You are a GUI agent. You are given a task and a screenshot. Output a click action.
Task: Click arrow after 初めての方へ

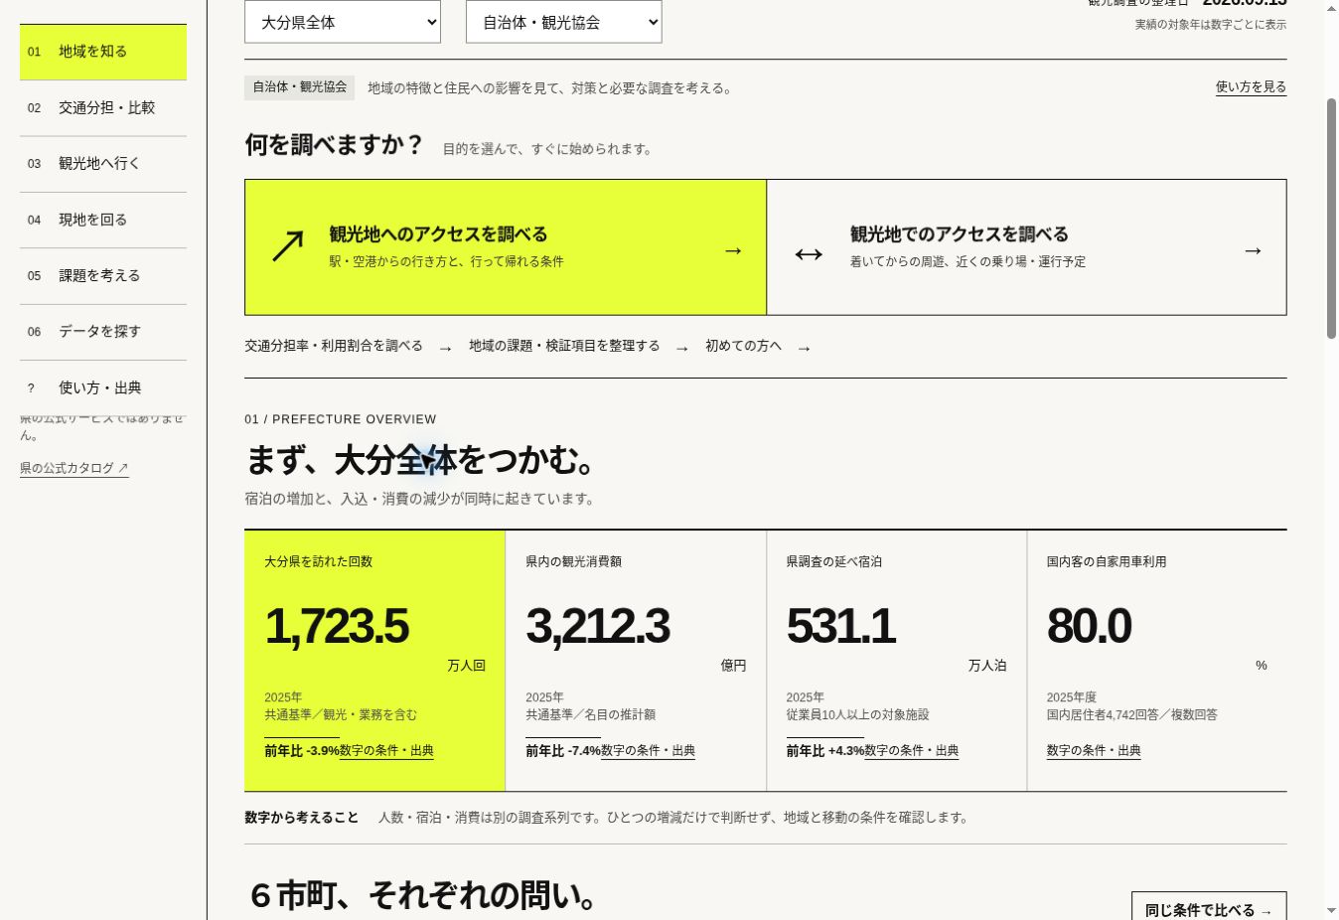click(804, 348)
